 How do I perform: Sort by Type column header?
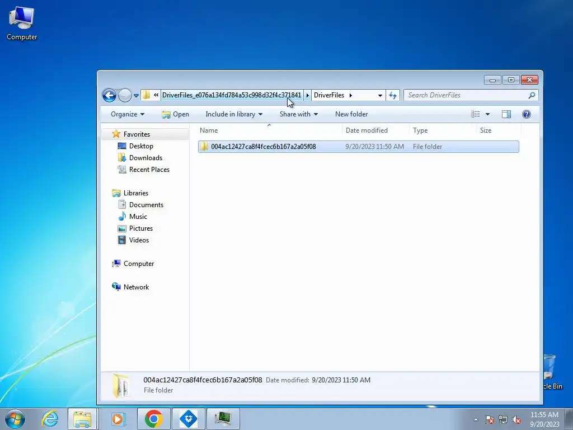443,130
